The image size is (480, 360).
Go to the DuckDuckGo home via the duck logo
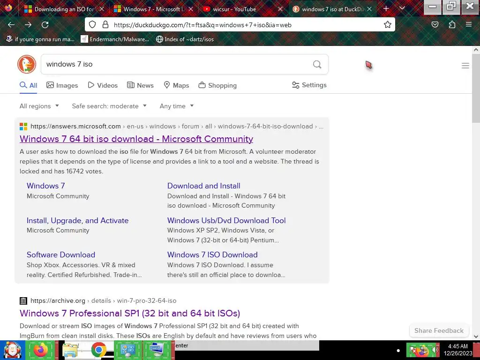click(x=27, y=64)
